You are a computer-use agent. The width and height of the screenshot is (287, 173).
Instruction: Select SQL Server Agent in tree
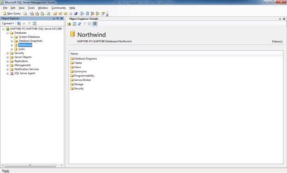[x=25, y=73]
